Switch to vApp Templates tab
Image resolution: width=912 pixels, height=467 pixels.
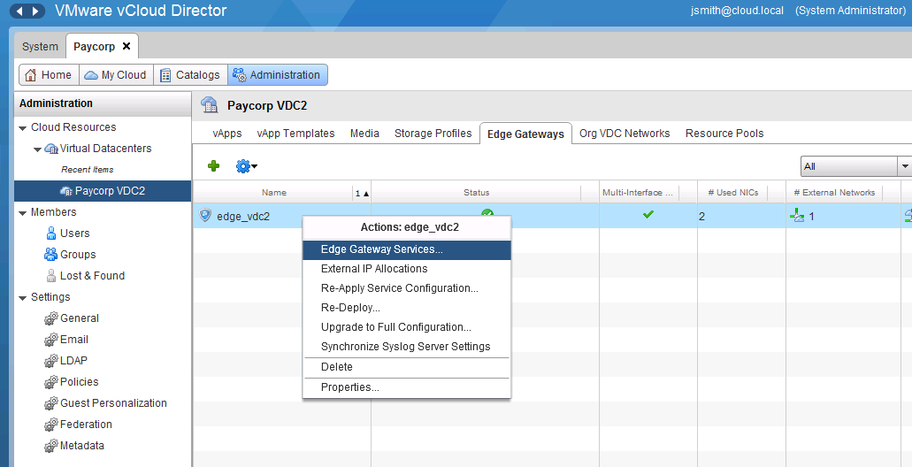pyautogui.click(x=295, y=134)
